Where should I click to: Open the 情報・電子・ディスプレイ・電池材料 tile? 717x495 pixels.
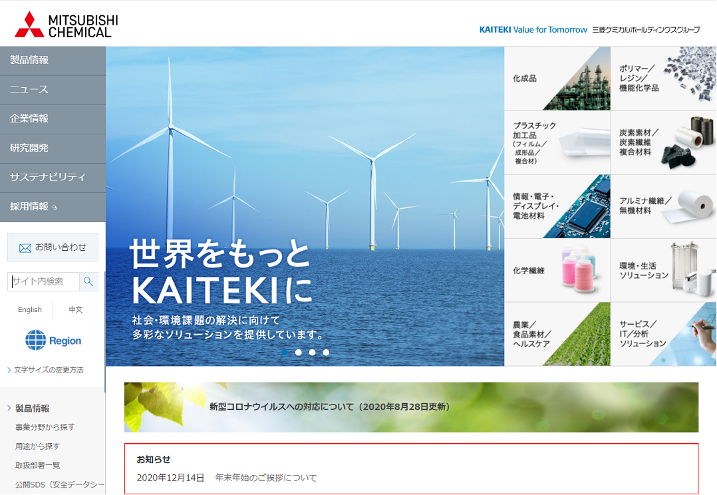pyautogui.click(x=557, y=206)
